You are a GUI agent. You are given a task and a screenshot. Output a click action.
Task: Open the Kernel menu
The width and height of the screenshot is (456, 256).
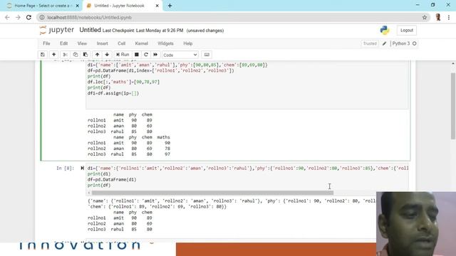tap(141, 43)
